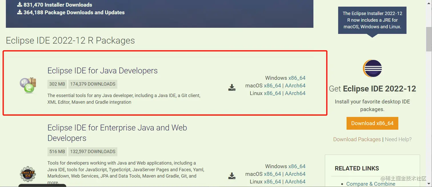The height and width of the screenshot is (187, 432).
Task: Click the Enterprise Java EE IDE gear icon
Action: (28, 174)
